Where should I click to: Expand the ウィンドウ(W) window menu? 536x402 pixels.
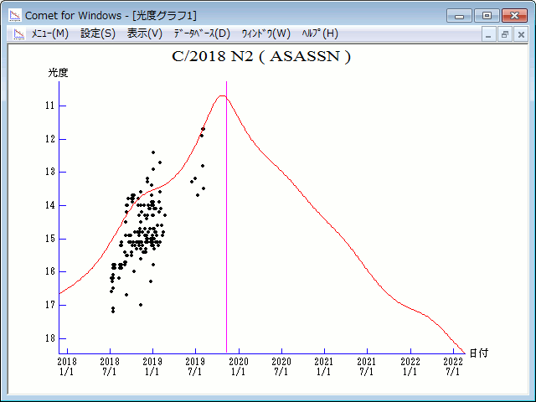(x=265, y=33)
